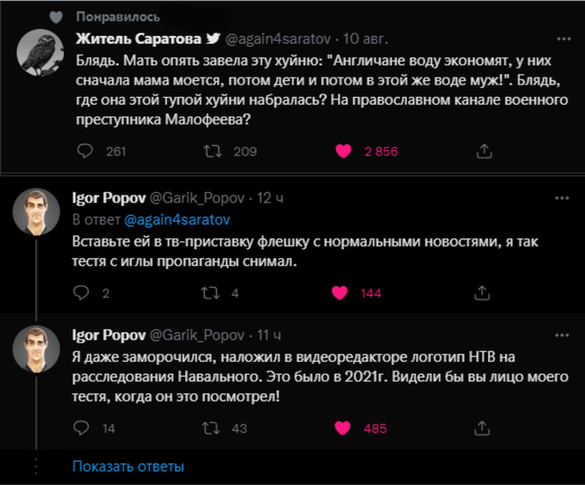Open the 10 авг. tweet timestamp
This screenshot has height=485, width=585.
[x=365, y=39]
